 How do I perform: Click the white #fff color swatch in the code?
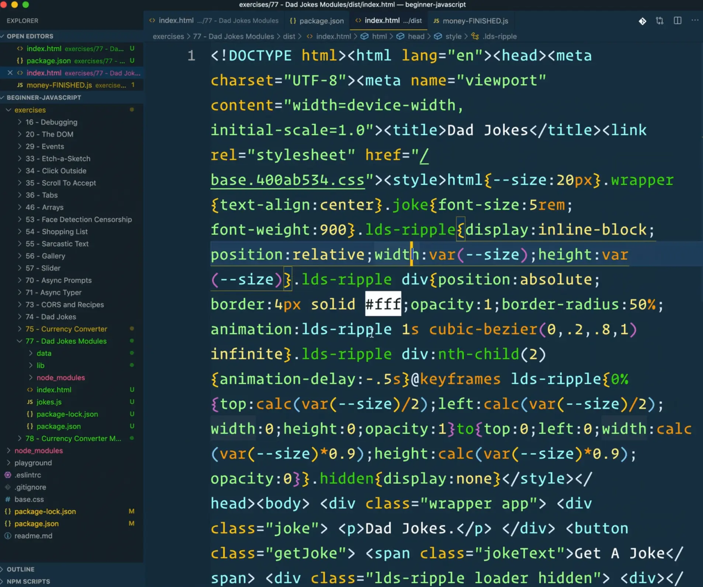click(x=382, y=304)
